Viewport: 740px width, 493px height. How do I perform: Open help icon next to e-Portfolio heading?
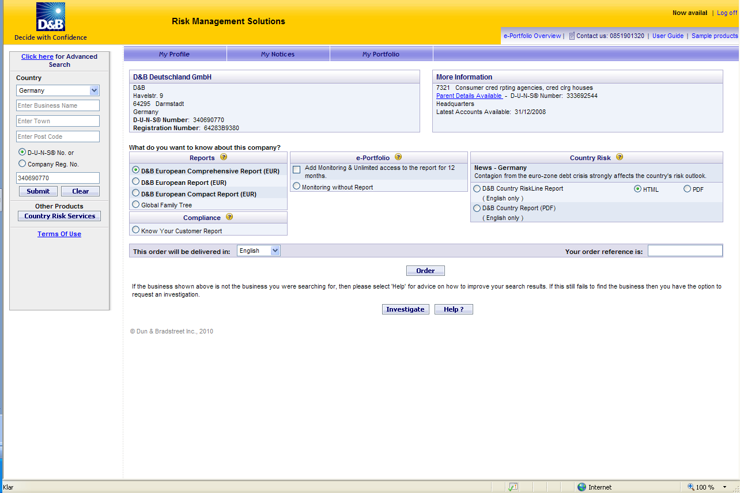(x=398, y=157)
